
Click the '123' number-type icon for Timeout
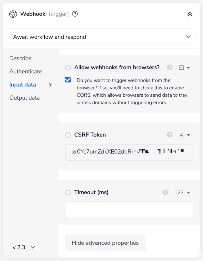point(180,192)
